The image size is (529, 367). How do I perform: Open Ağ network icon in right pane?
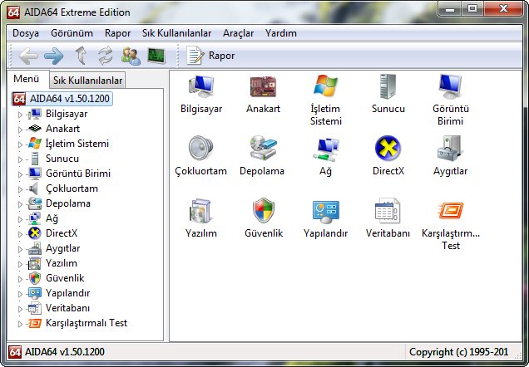click(x=325, y=149)
